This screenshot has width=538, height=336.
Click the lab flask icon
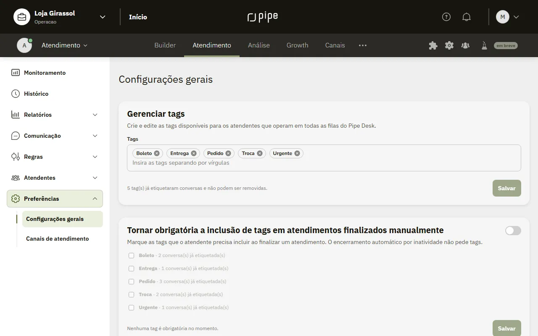point(484,45)
